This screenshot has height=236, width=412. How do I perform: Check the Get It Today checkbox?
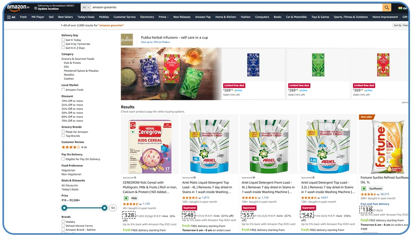point(63,40)
